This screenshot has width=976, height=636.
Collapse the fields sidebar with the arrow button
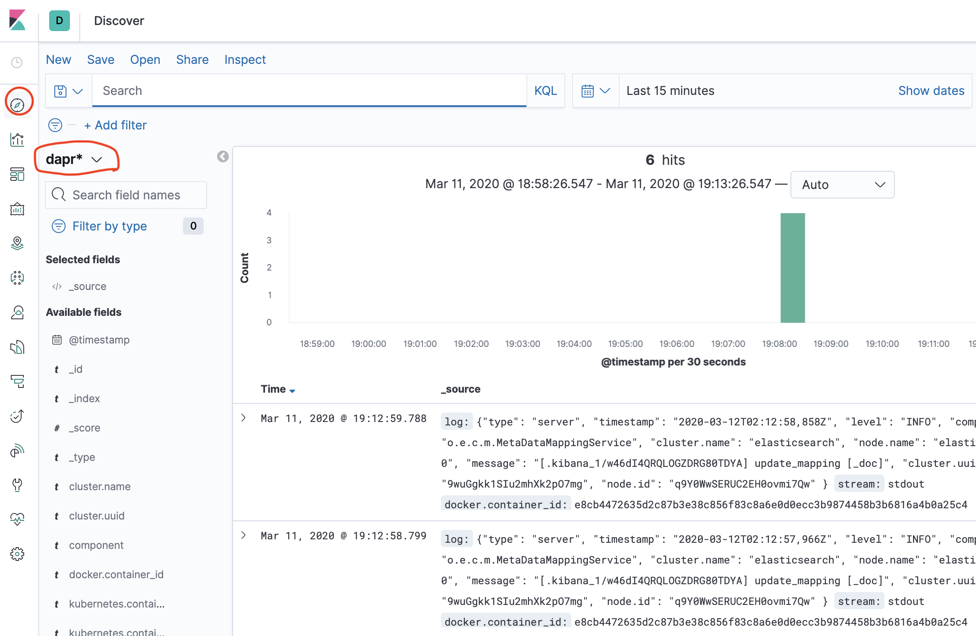point(223,157)
